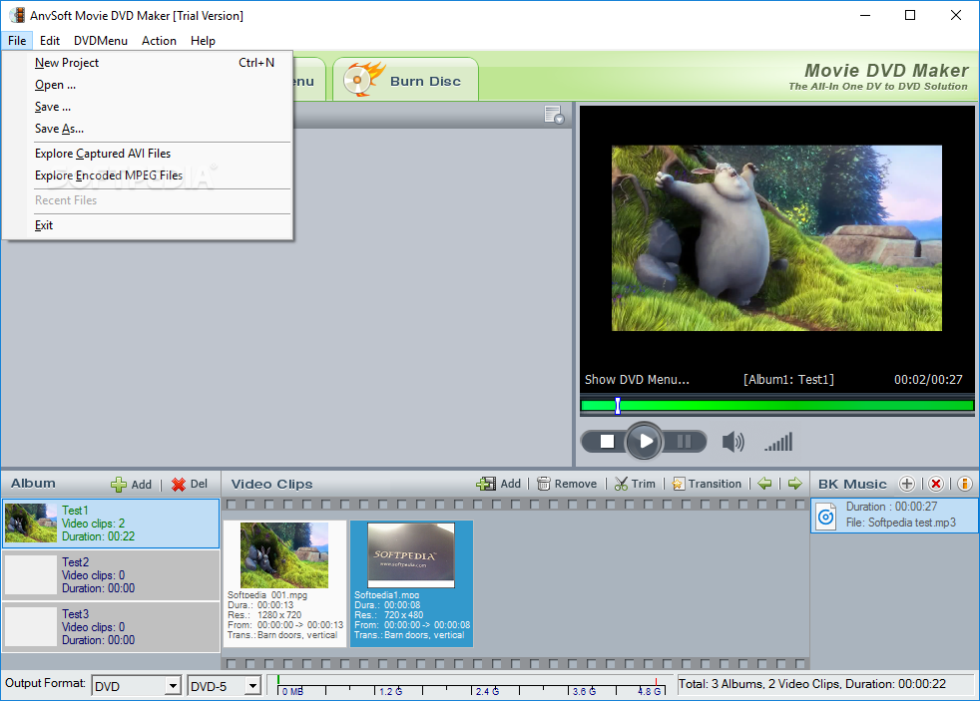Move clip left with green arrow
The width and height of the screenshot is (980, 701).
(x=764, y=484)
